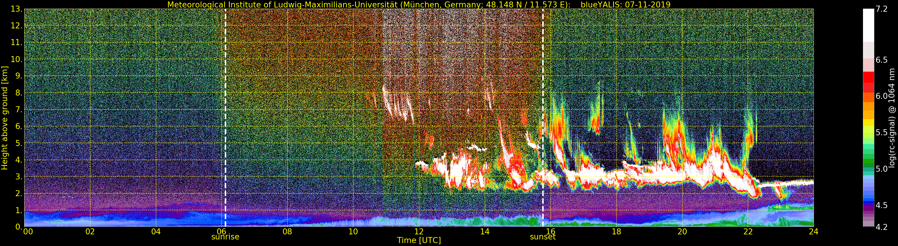Click the 24 hour tick label
The width and height of the screenshot is (898, 246).
coord(814,231)
